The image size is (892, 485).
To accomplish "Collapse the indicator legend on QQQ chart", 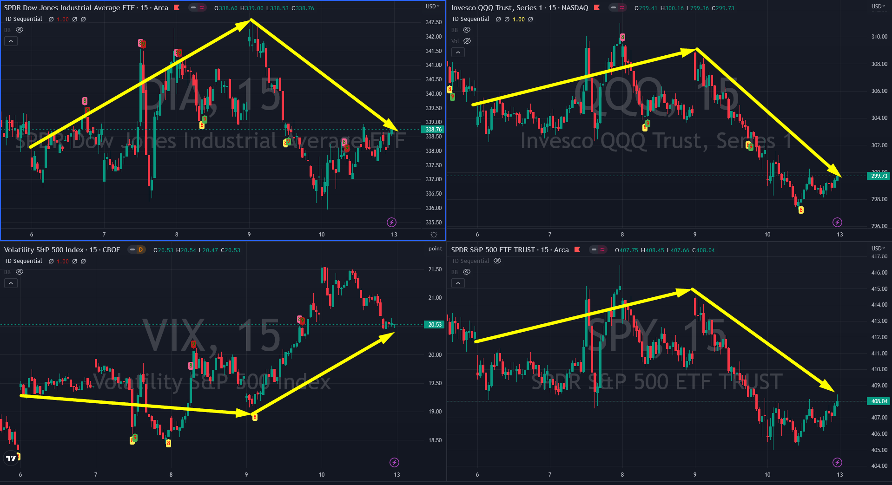I will [x=458, y=52].
